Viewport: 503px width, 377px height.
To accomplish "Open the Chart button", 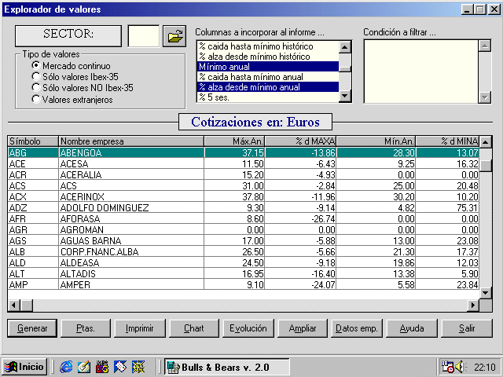I will pyautogui.click(x=194, y=328).
